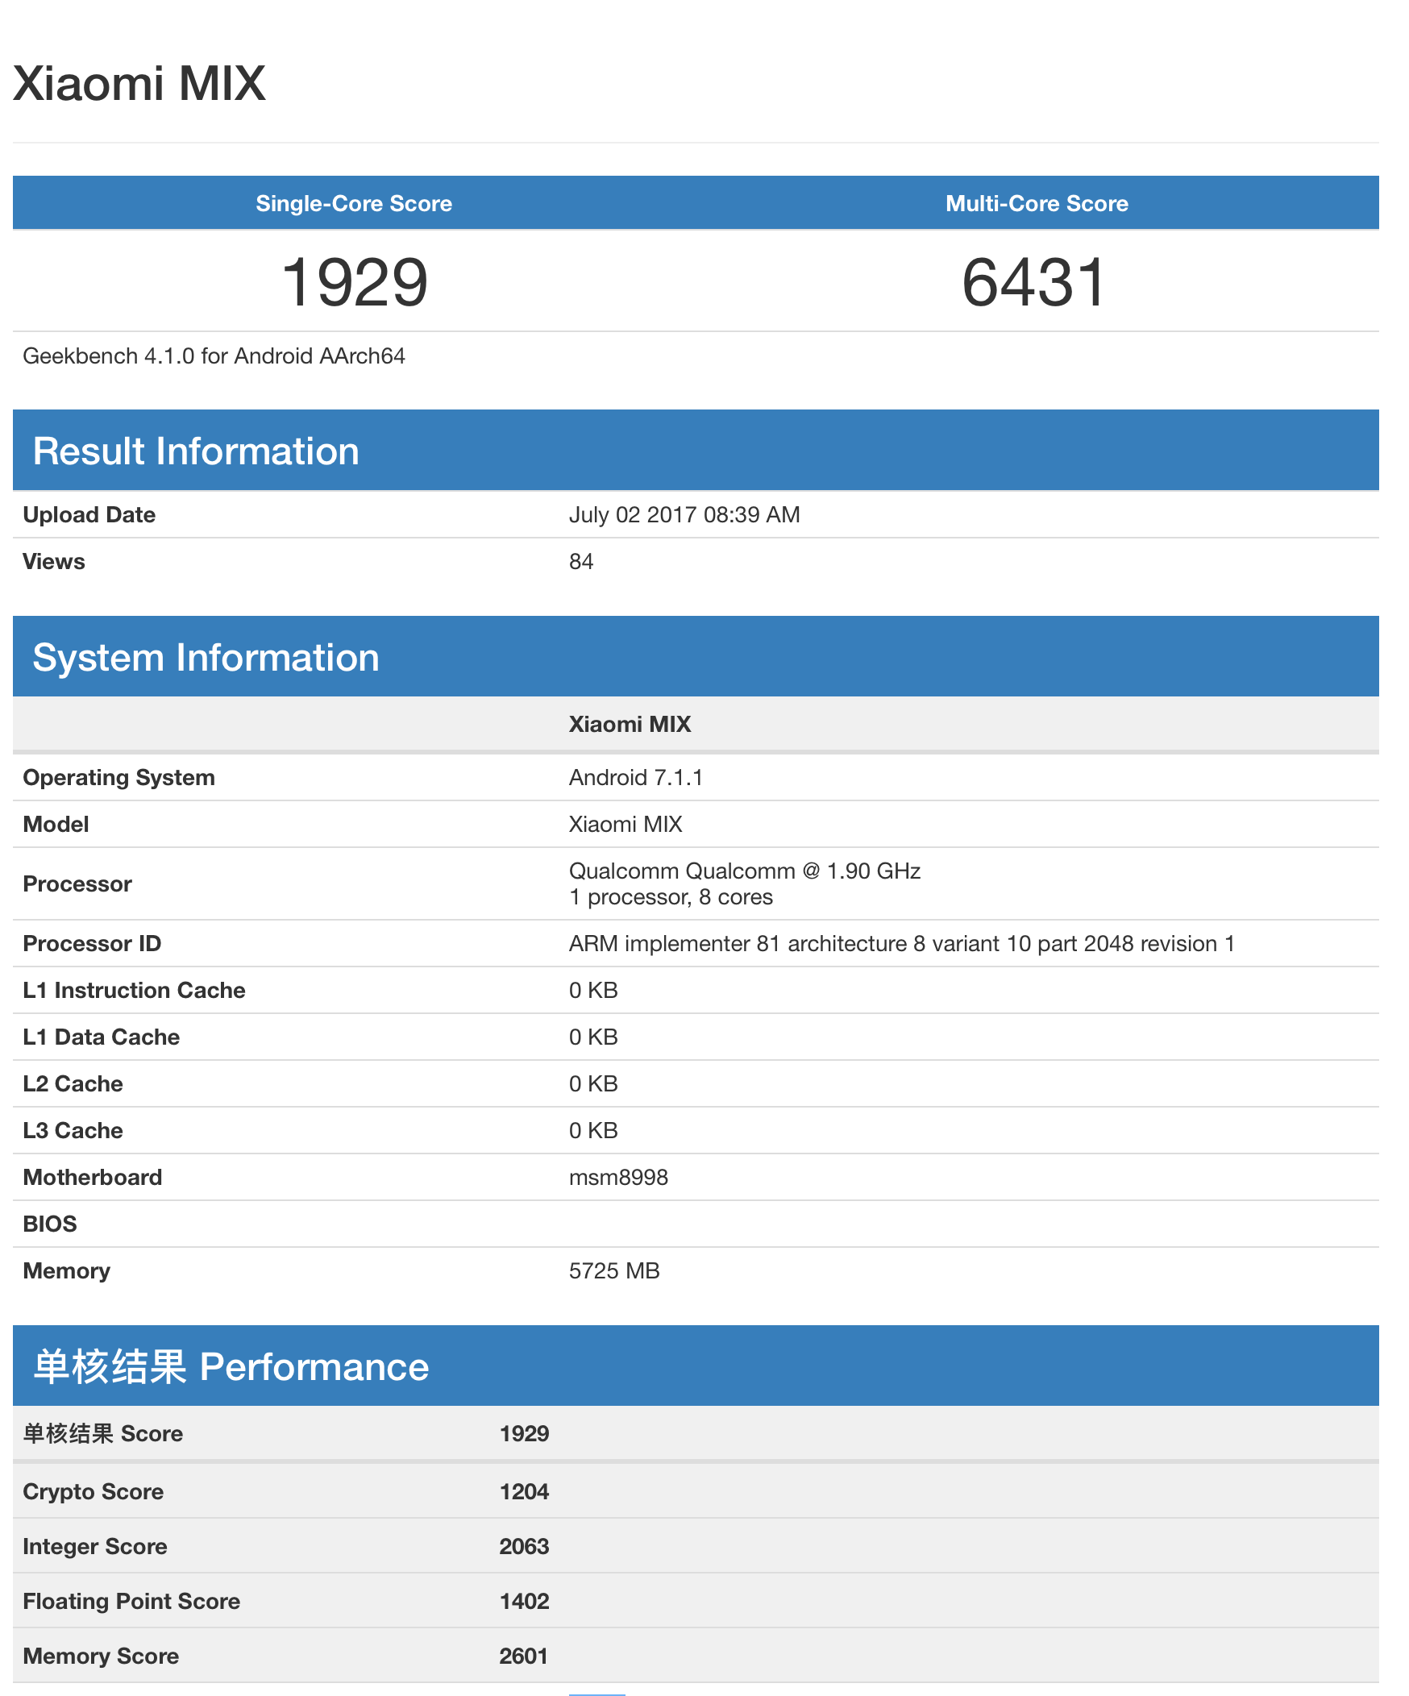This screenshot has height=1696, width=1409.
Task: Click the msm8998 motherboard value
Action: tap(617, 1178)
